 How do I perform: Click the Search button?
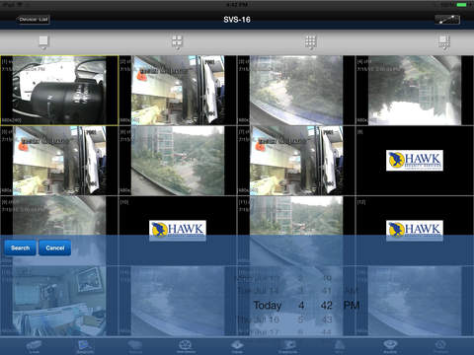[x=20, y=248]
